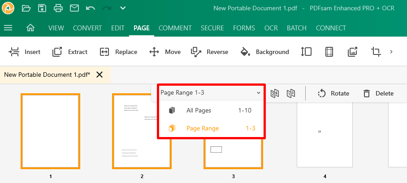This screenshot has width=407, height=183.
Task: Open the BATCH tab
Action: 297,28
